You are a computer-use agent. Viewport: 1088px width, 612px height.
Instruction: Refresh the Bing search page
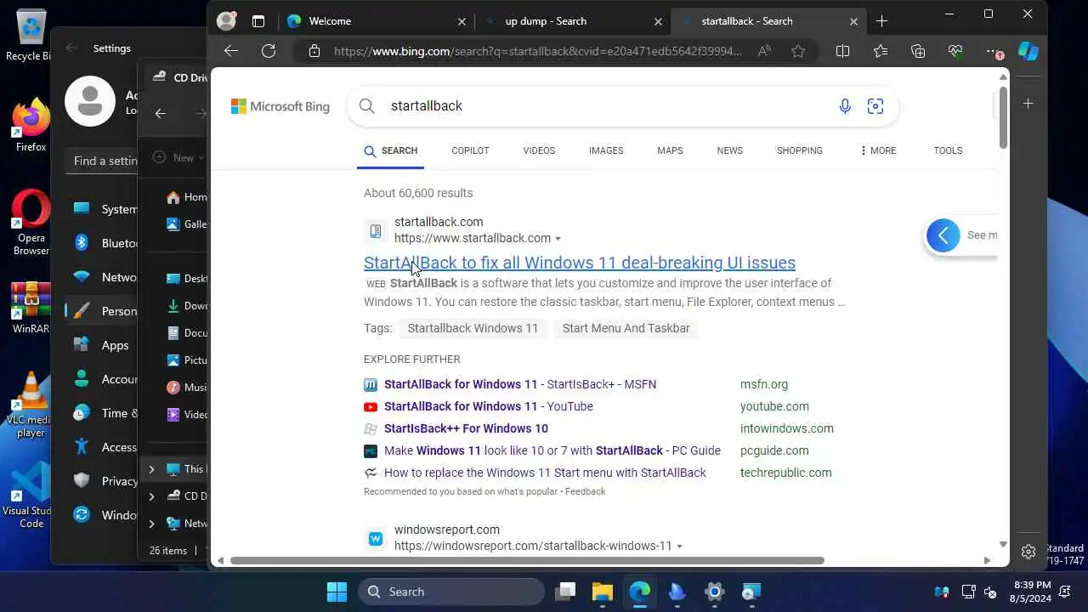click(x=269, y=51)
